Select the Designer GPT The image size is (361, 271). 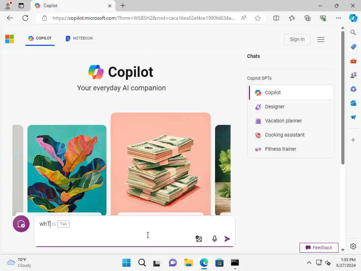[x=291, y=107]
